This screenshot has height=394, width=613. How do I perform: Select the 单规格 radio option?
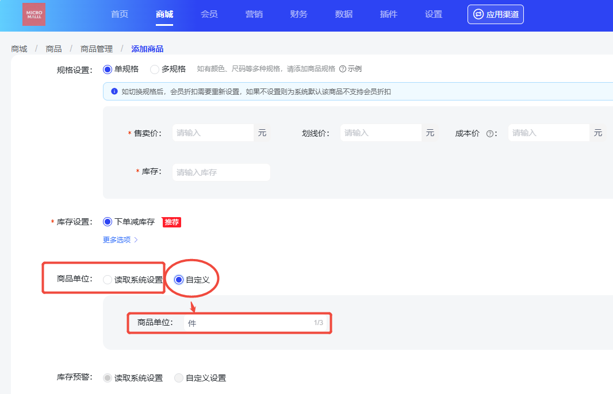point(108,69)
